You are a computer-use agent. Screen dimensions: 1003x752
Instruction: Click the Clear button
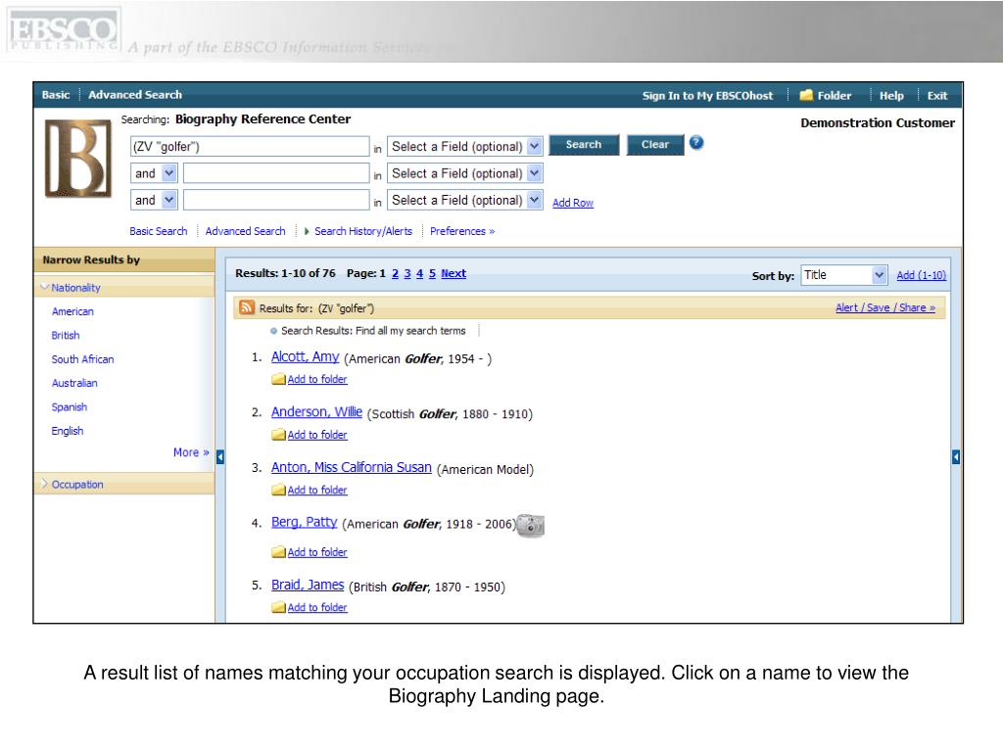point(655,145)
